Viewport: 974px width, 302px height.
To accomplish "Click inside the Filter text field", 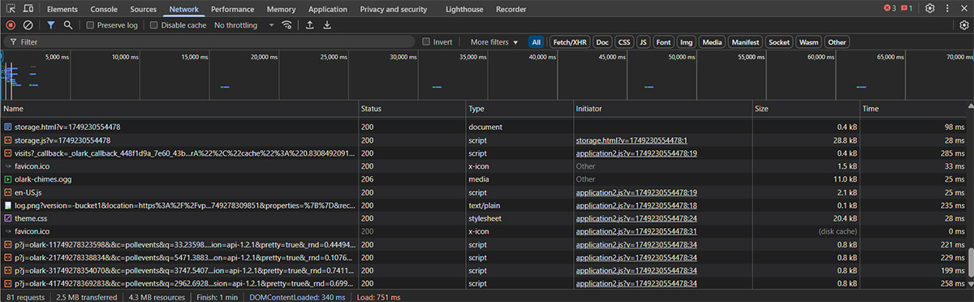I will tap(211, 41).
